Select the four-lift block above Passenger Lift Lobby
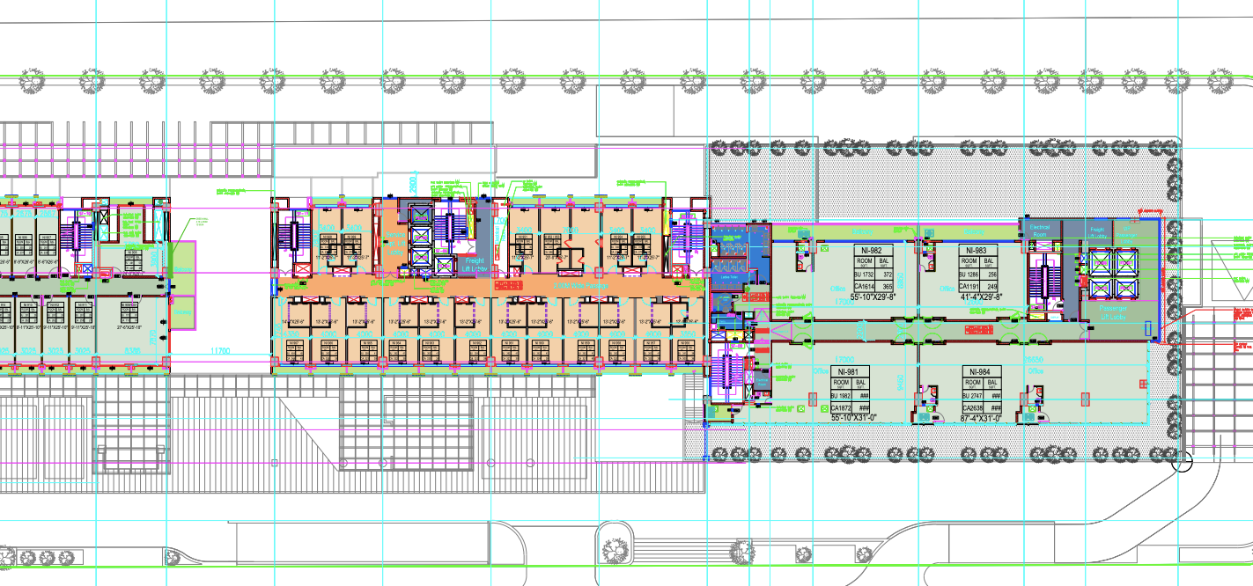The height and width of the screenshot is (586, 1253). (1115, 273)
